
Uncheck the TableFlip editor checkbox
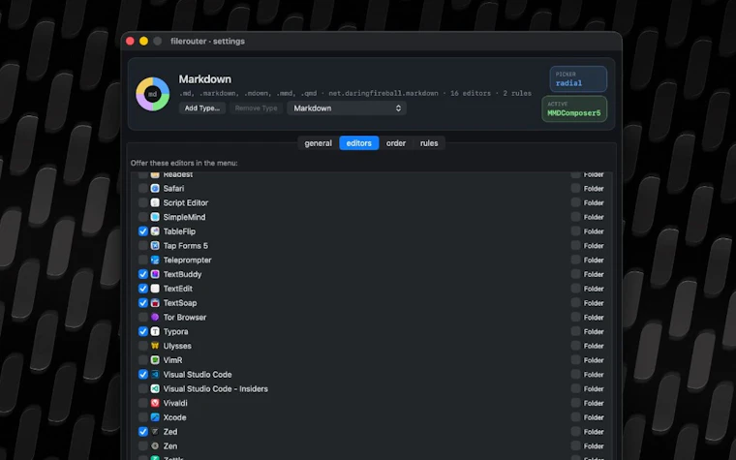click(143, 231)
